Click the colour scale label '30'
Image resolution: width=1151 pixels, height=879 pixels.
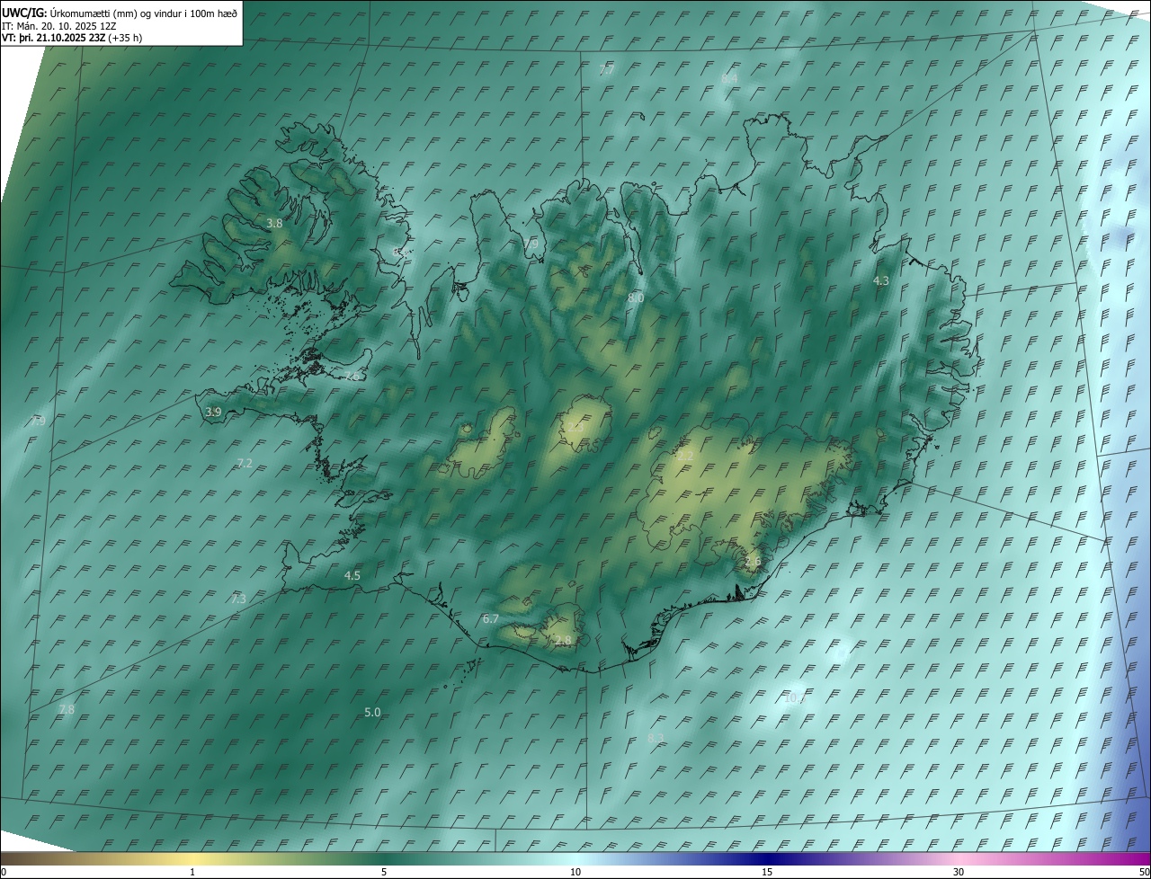[959, 872]
